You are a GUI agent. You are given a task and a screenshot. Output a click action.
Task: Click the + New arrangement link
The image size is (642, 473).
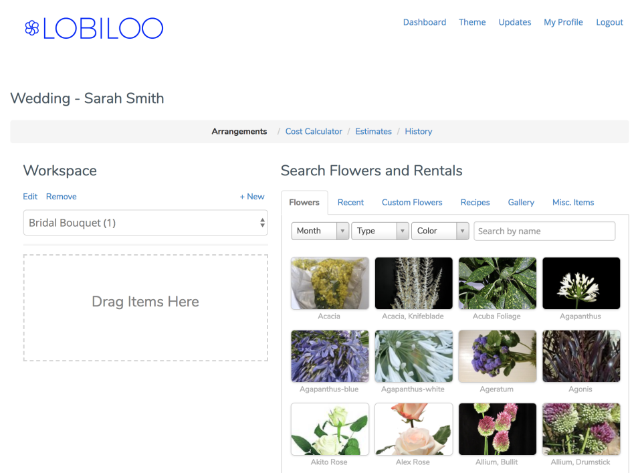point(252,196)
